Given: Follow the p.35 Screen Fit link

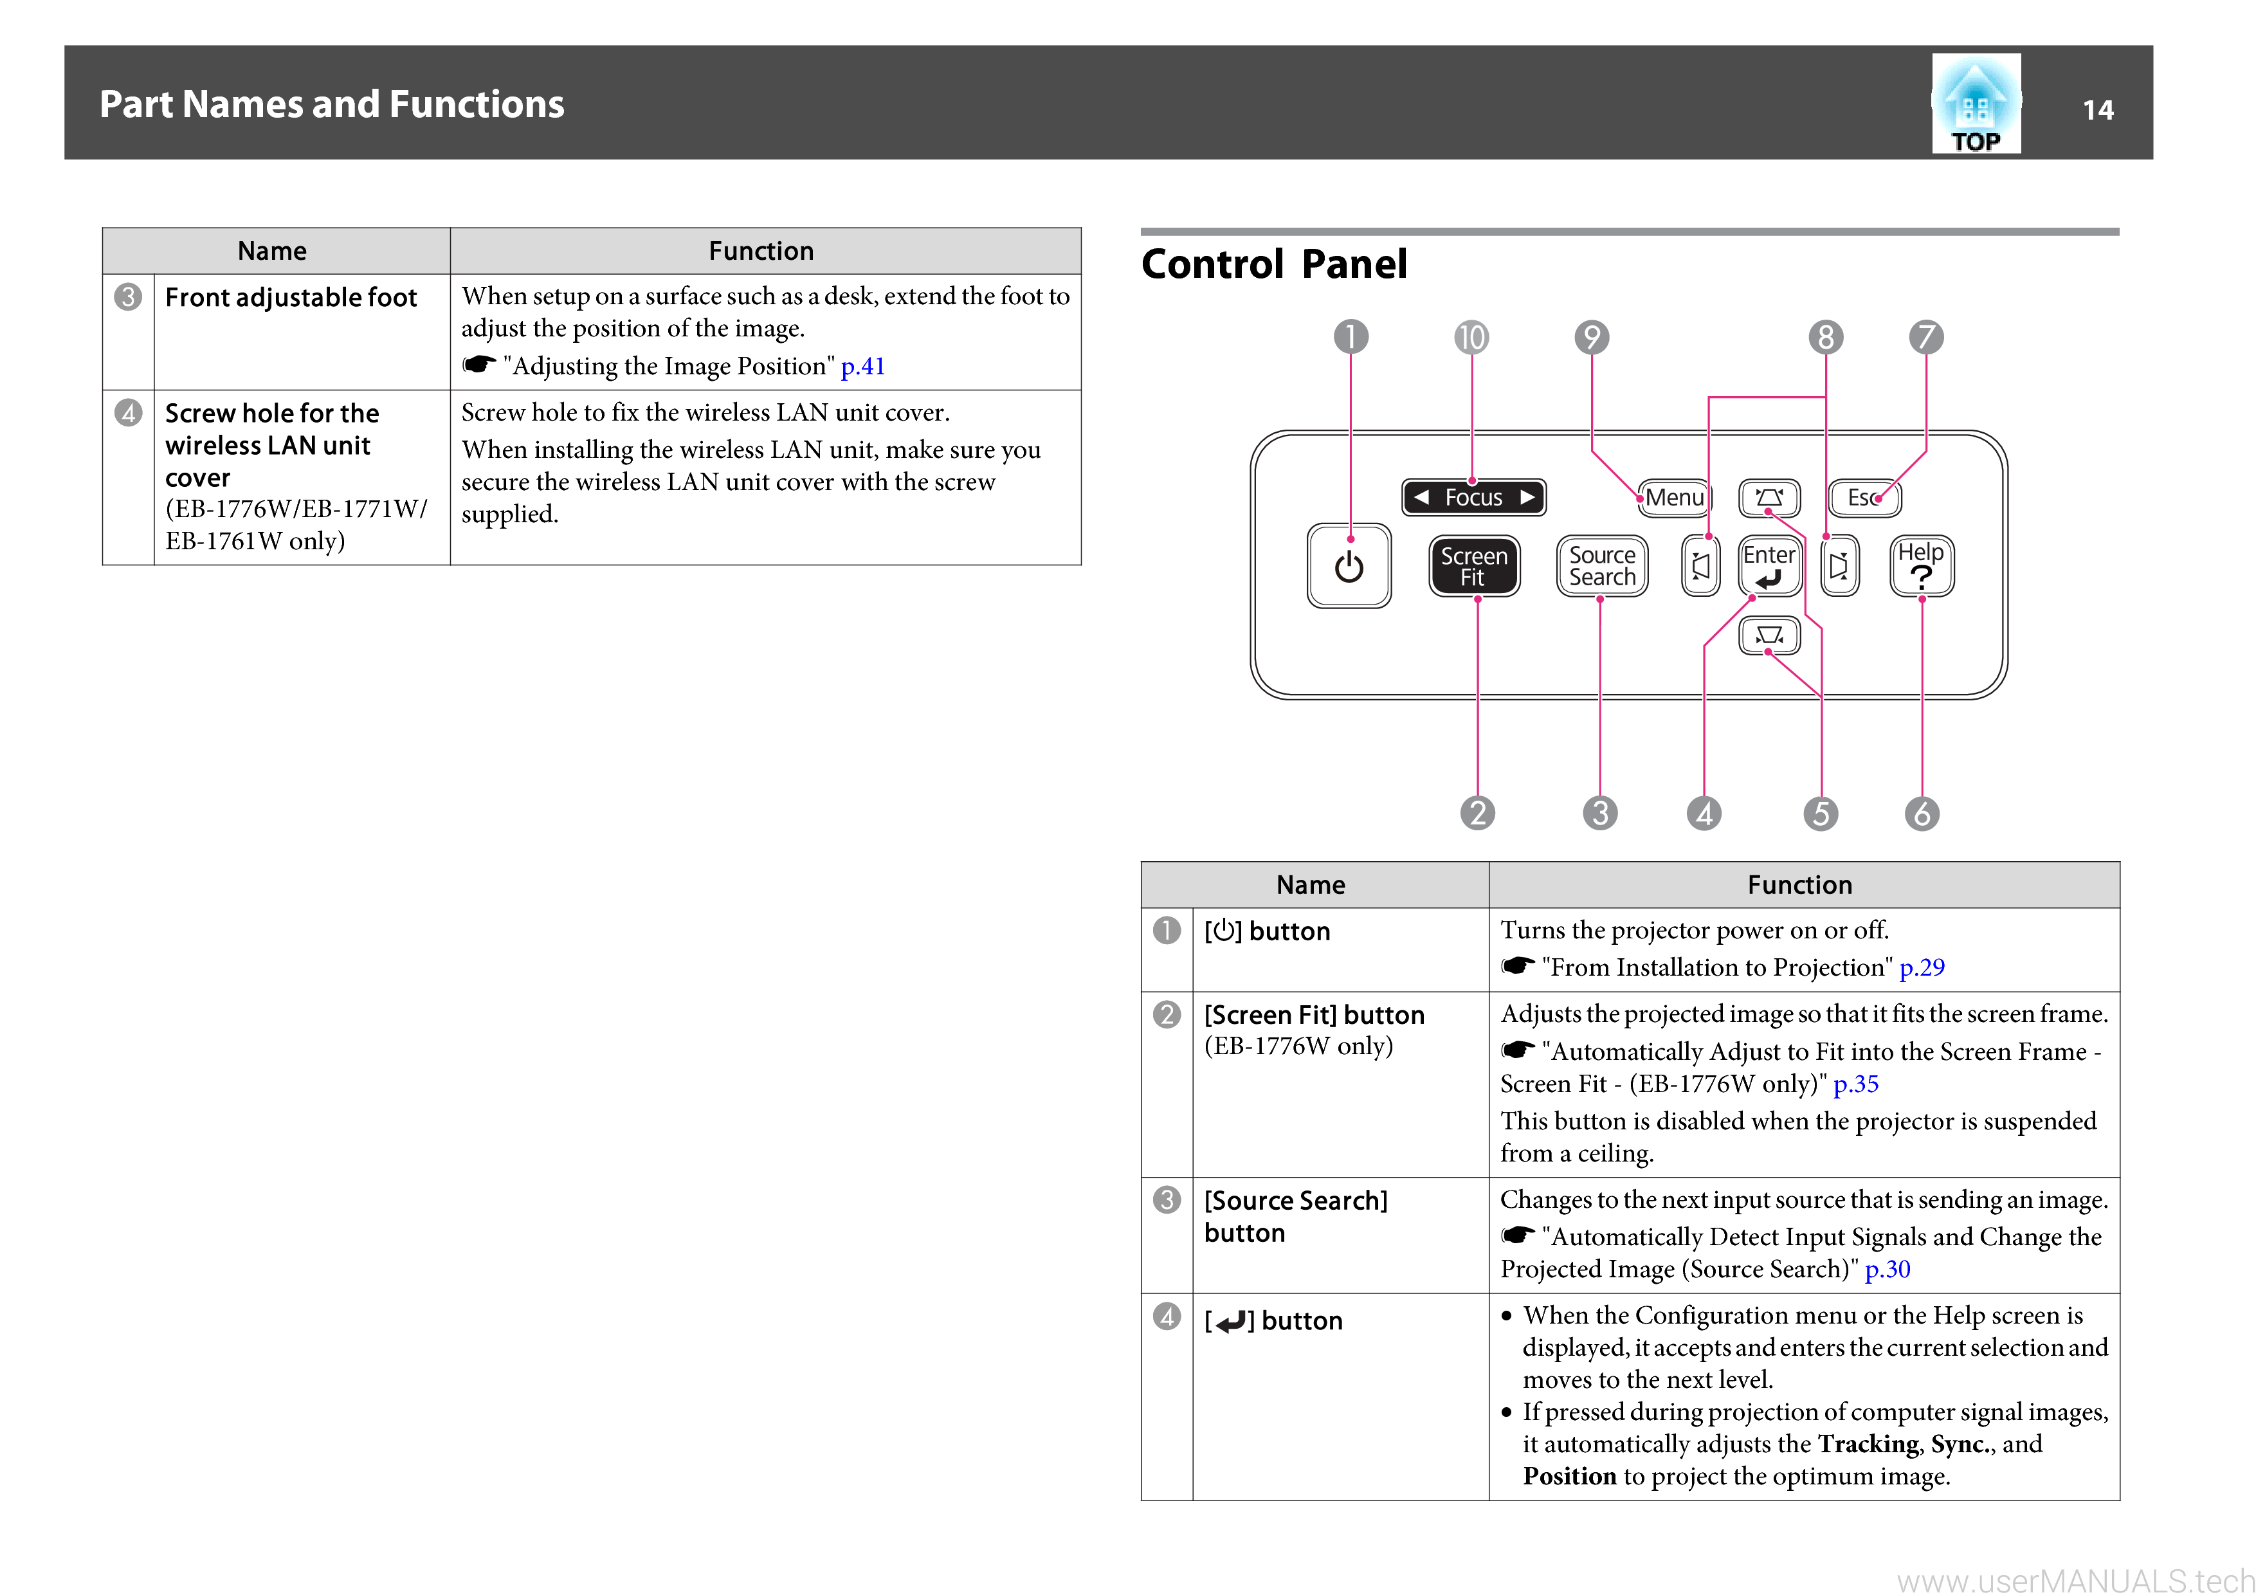Looking at the screenshot, I should 1856,1084.
